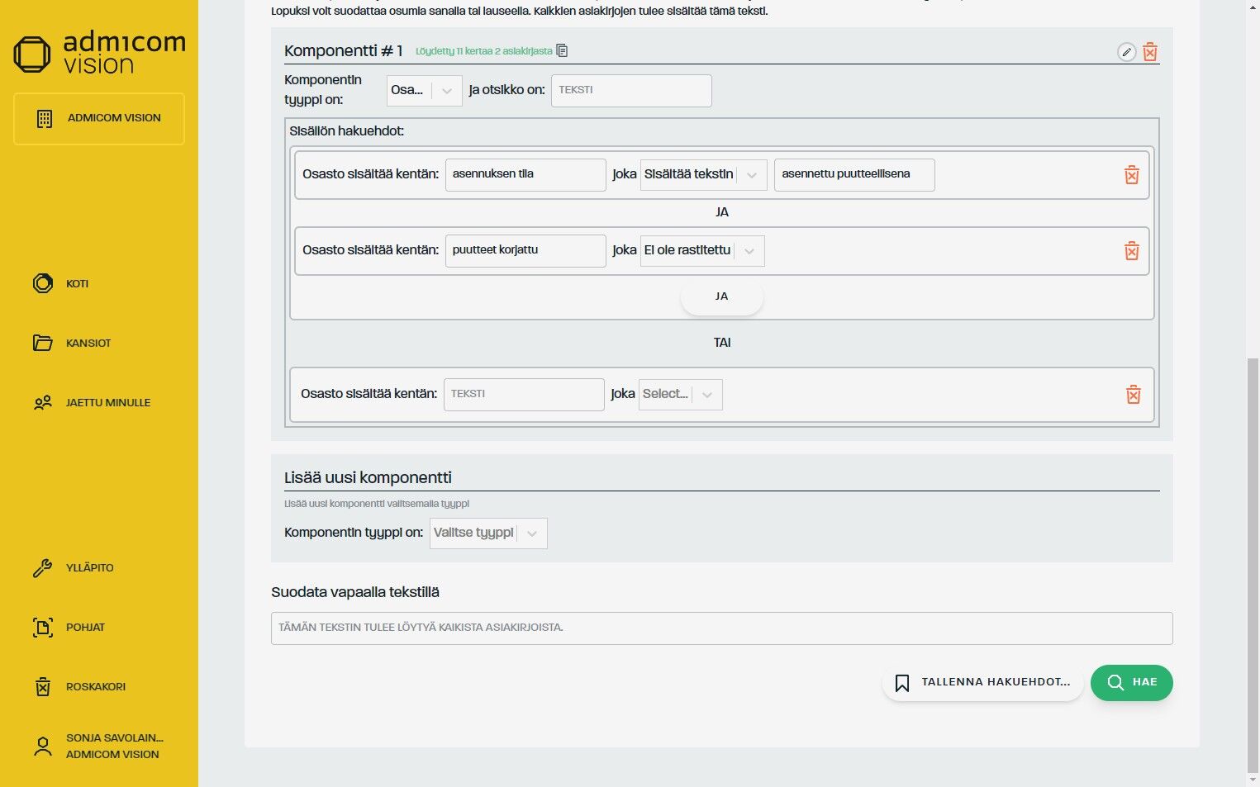Click the 'puutteet korjattu' field input
1260x787 pixels.
(525, 251)
